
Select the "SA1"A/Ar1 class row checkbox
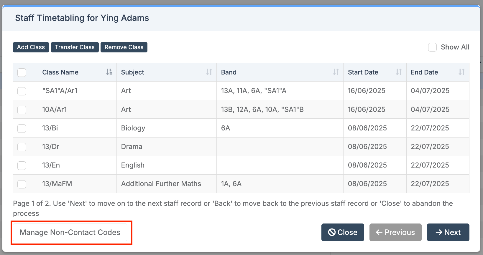click(22, 91)
